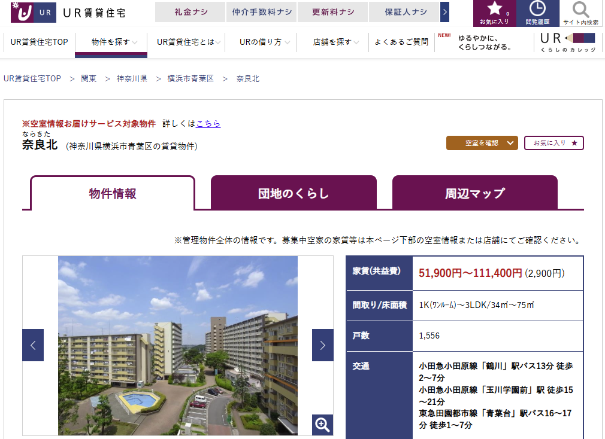
Task: Expand the 空室を確認 dropdown
Action: (x=482, y=143)
